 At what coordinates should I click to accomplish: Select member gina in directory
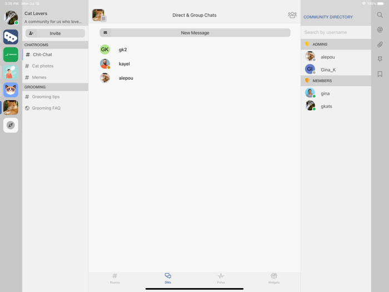pyautogui.click(x=336, y=93)
